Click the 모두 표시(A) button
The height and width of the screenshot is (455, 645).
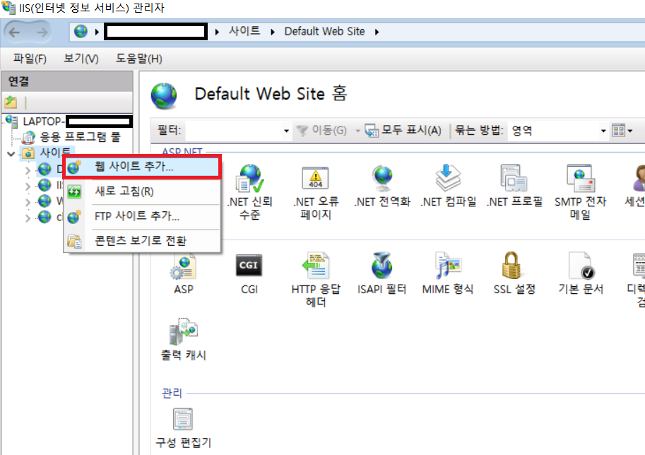(403, 131)
